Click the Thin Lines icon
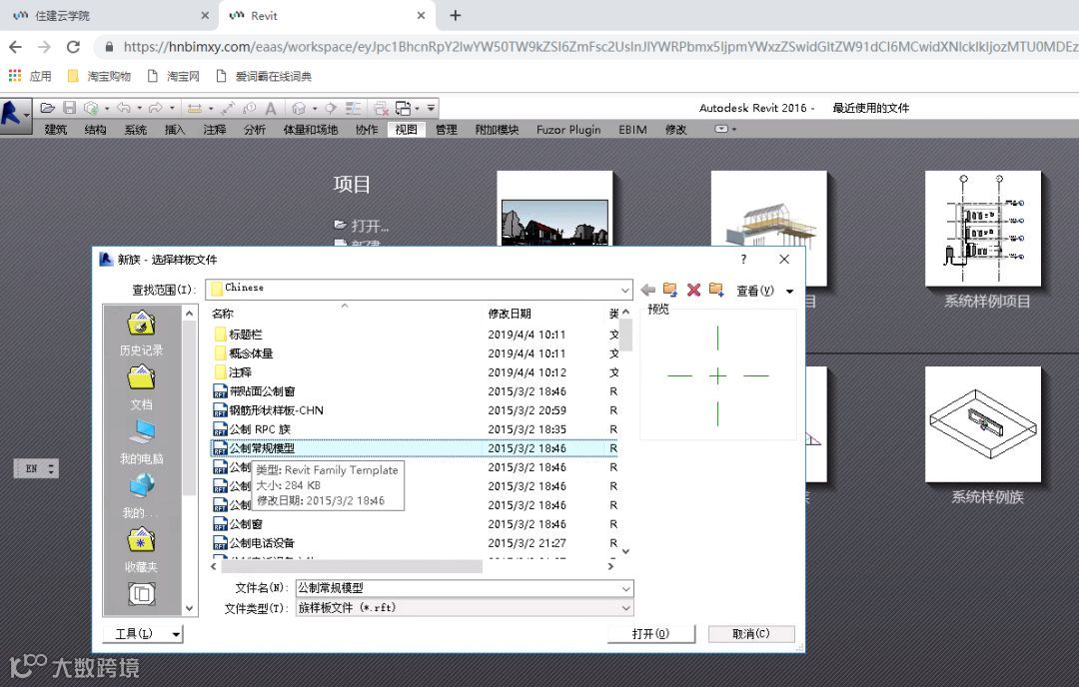 353,108
